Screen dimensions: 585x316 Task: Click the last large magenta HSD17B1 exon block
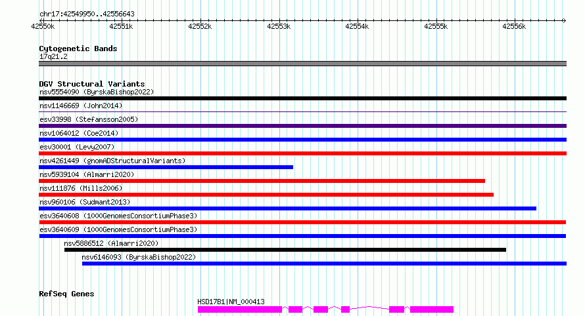432,309
